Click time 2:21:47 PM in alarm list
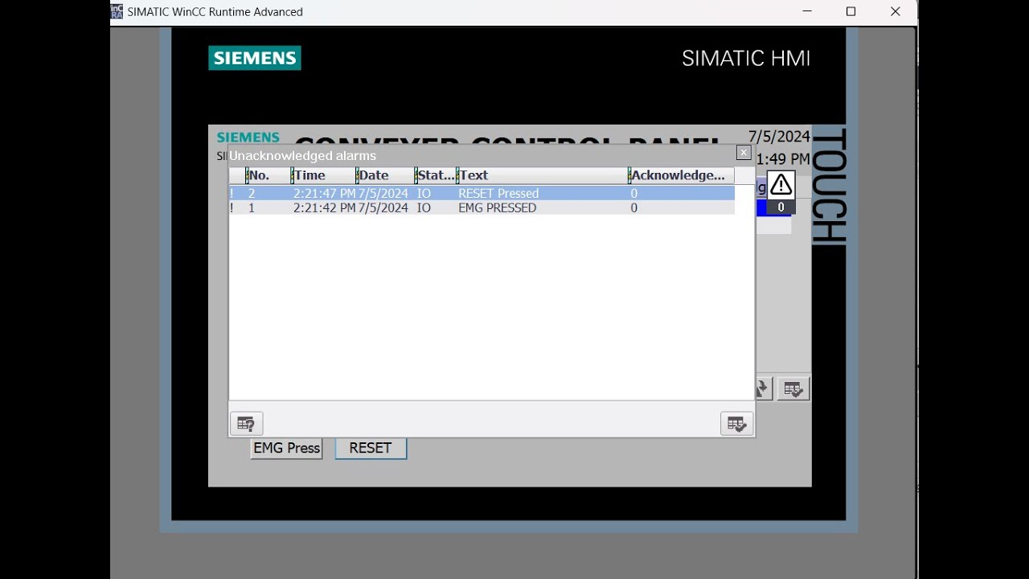1029x579 pixels. (324, 194)
